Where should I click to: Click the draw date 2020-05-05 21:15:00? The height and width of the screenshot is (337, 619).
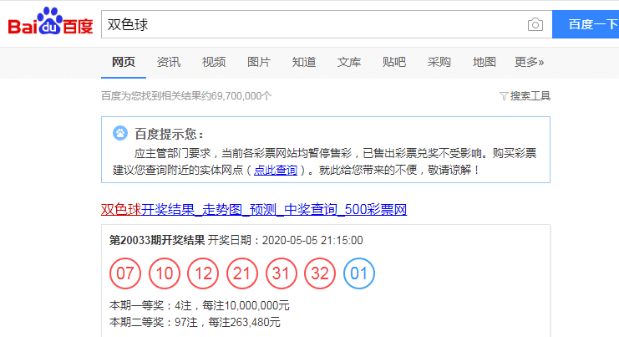(x=312, y=240)
